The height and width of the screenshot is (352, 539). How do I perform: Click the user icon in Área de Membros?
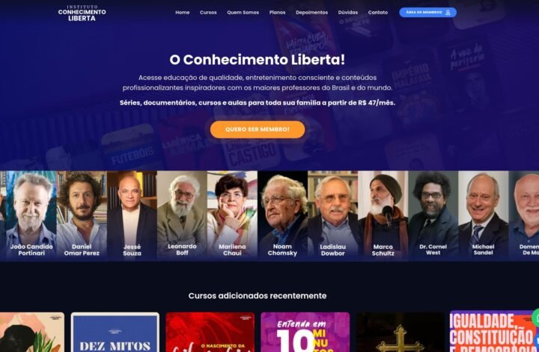coord(448,13)
